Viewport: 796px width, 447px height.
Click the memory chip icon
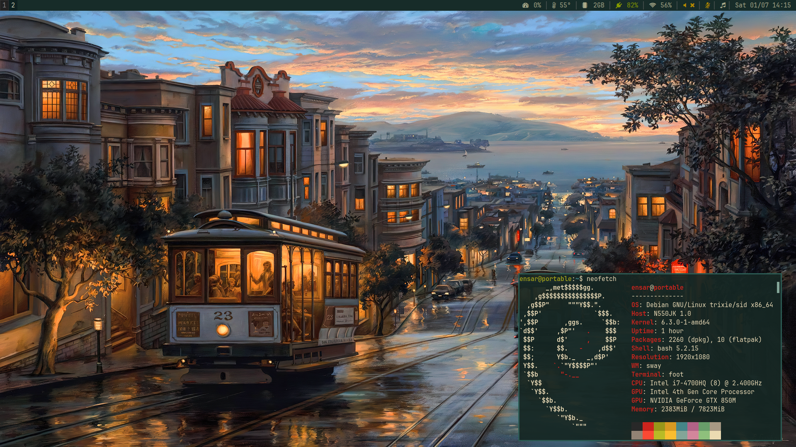[x=585, y=5]
